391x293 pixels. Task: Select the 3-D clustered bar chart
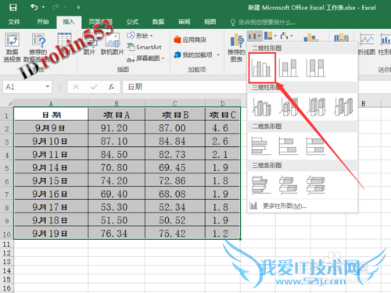tap(261, 185)
